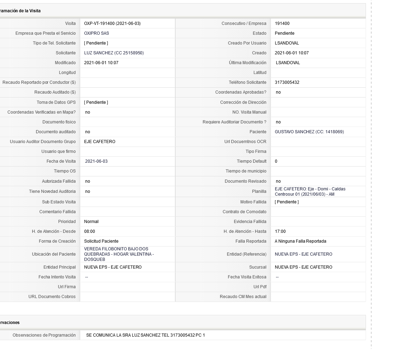This screenshot has width=394, height=351.
Task: Select Usuario Auditor Documento Grupo EJE CAFETERO
Action: point(100,142)
